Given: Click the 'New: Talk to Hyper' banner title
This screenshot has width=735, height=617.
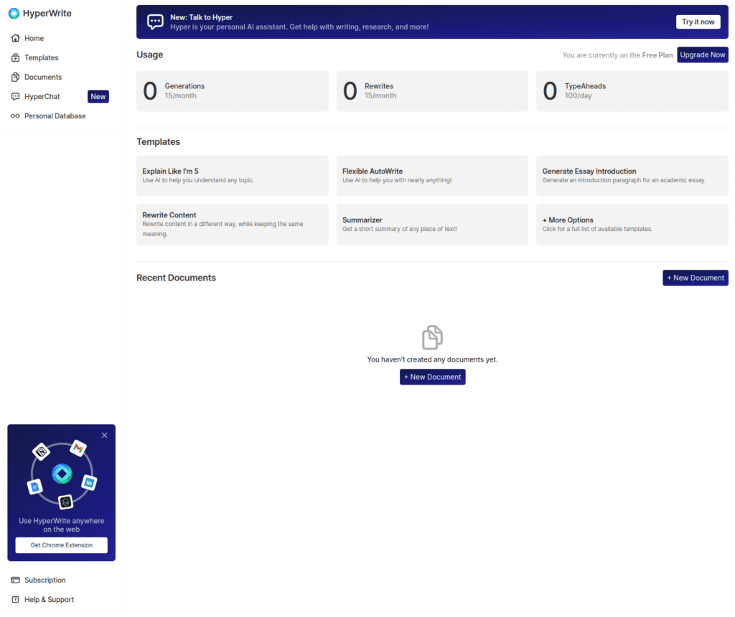Looking at the screenshot, I should click(201, 17).
